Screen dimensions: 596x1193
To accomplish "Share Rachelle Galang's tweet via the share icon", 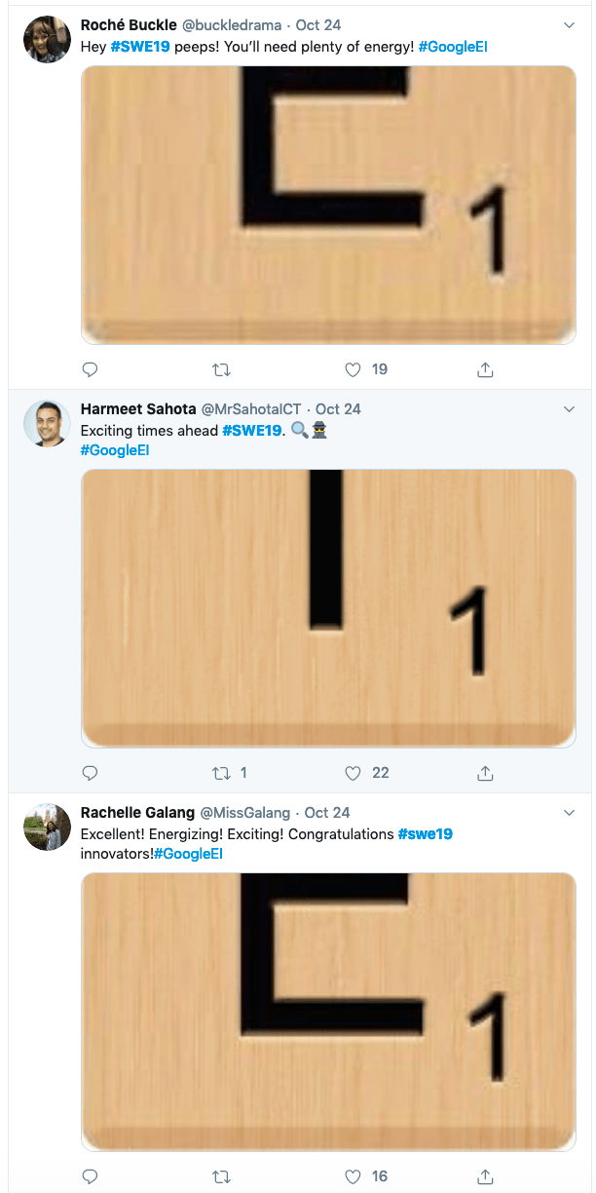I will (x=485, y=1176).
